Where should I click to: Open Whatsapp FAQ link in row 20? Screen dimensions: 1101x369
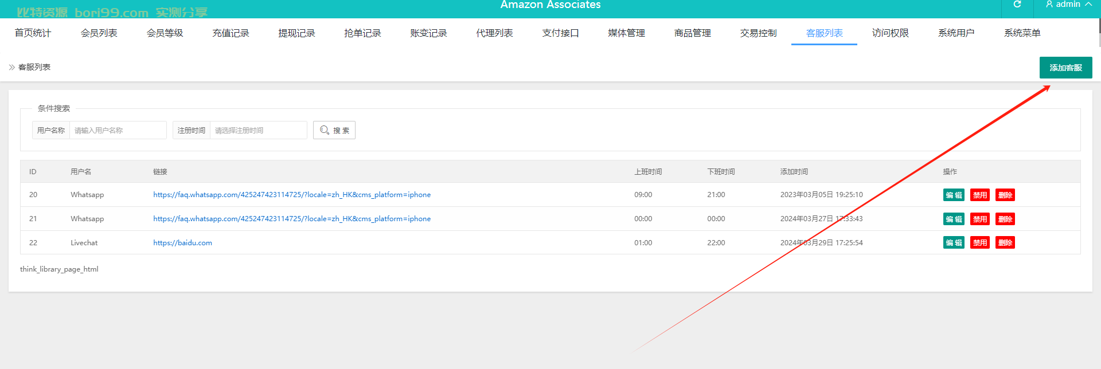[x=292, y=195]
